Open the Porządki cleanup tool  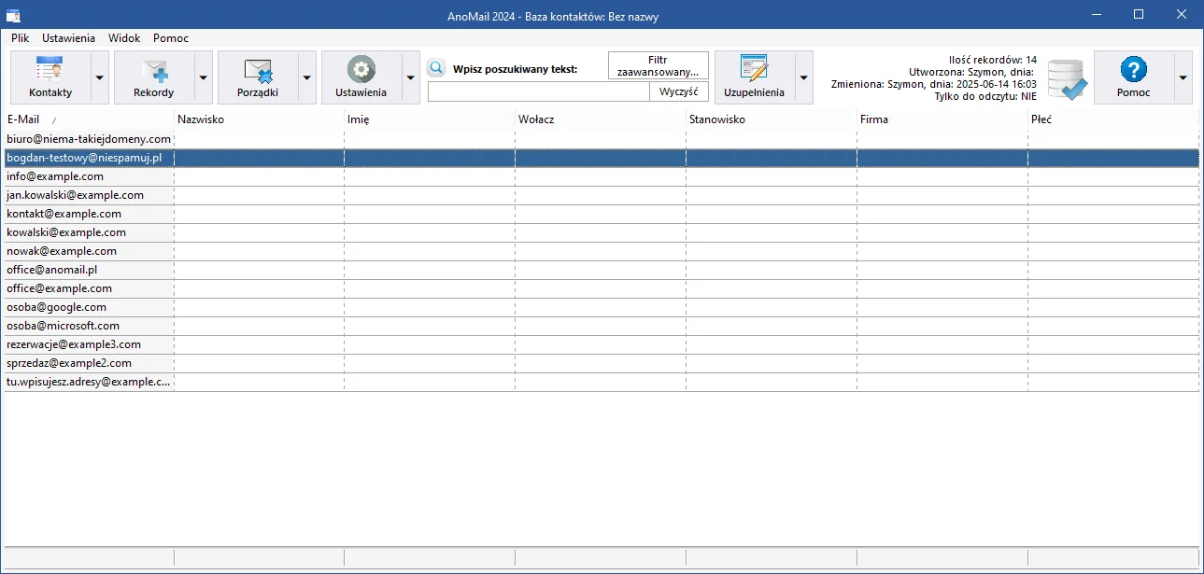[x=258, y=70]
